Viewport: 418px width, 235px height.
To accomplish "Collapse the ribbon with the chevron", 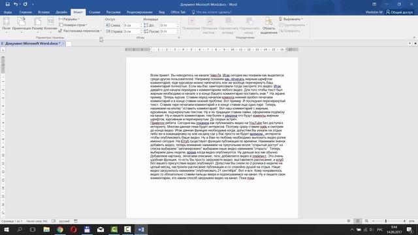I will (x=414, y=38).
